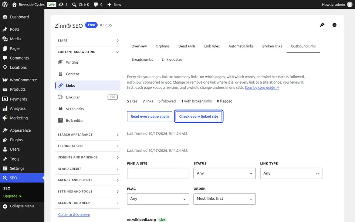Click the pin icon in Zinn SEO header
This screenshot has height=222, width=355.
coord(322,25)
